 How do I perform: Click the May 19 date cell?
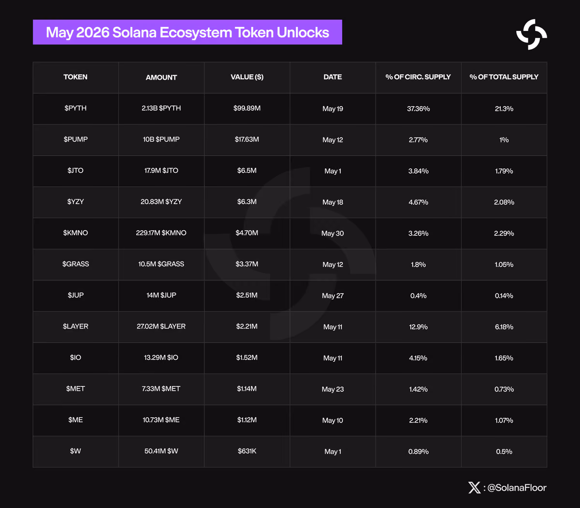pos(333,109)
